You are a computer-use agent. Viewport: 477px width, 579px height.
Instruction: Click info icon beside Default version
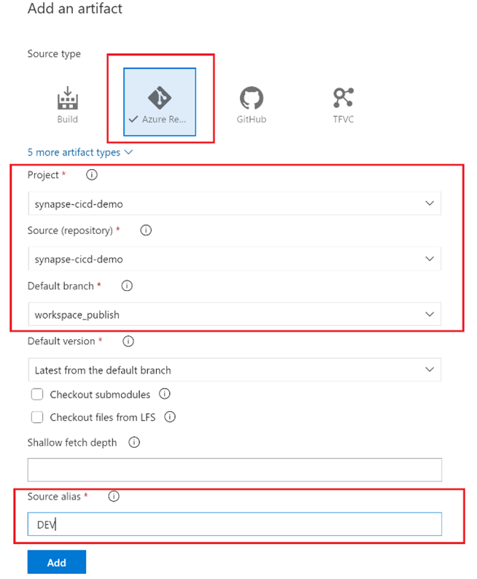point(128,341)
